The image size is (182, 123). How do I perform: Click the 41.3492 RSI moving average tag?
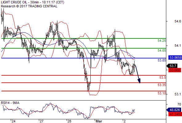[175, 114]
